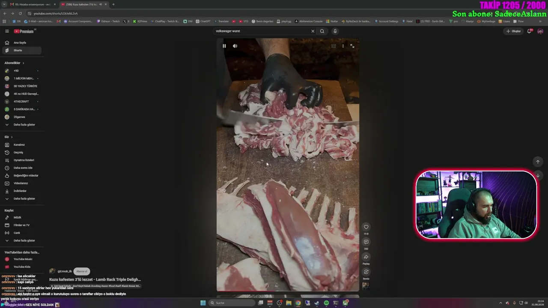
Task: Open Geçmiş watch history
Action: [x=21, y=152]
